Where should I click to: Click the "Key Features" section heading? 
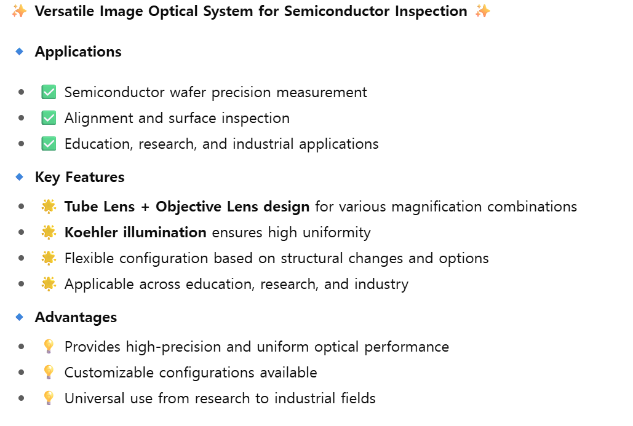(x=79, y=177)
